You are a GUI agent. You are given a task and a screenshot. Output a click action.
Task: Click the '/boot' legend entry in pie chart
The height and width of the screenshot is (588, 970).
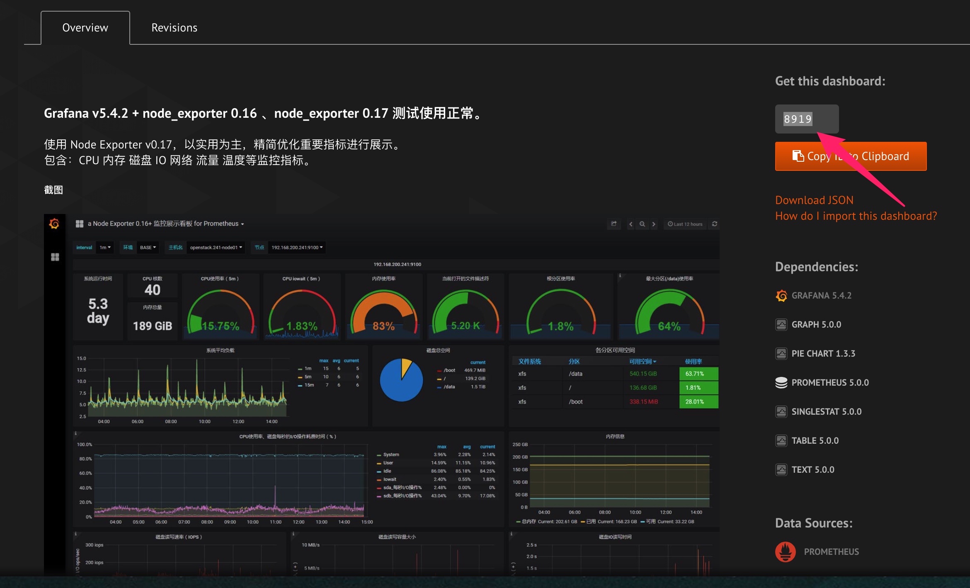449,370
